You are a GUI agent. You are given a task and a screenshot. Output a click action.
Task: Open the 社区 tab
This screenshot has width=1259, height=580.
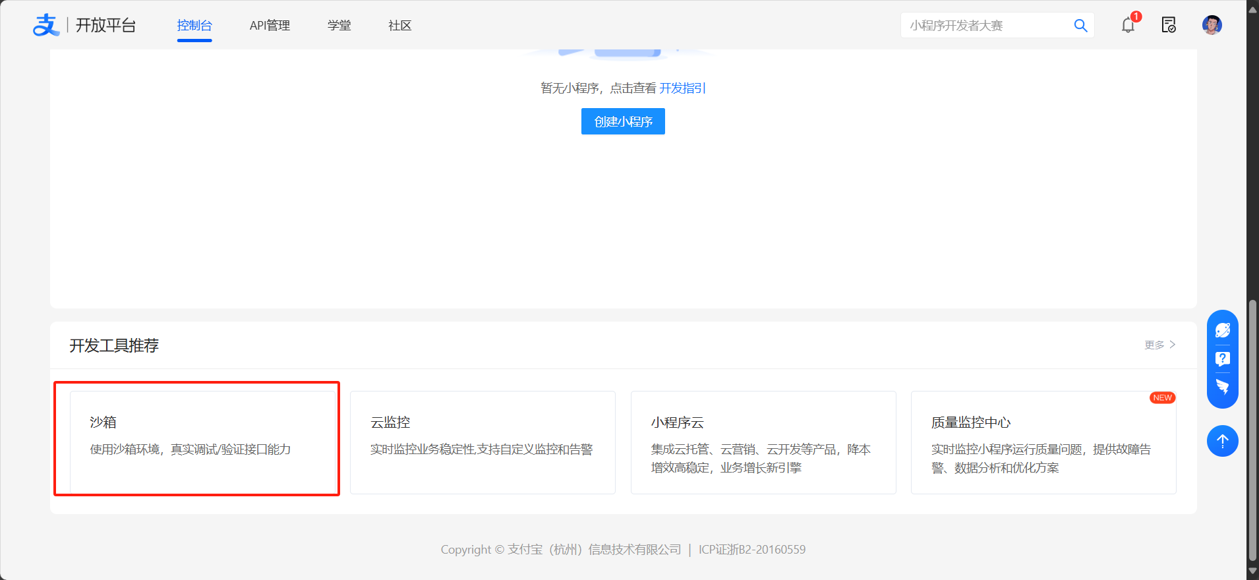(x=399, y=26)
